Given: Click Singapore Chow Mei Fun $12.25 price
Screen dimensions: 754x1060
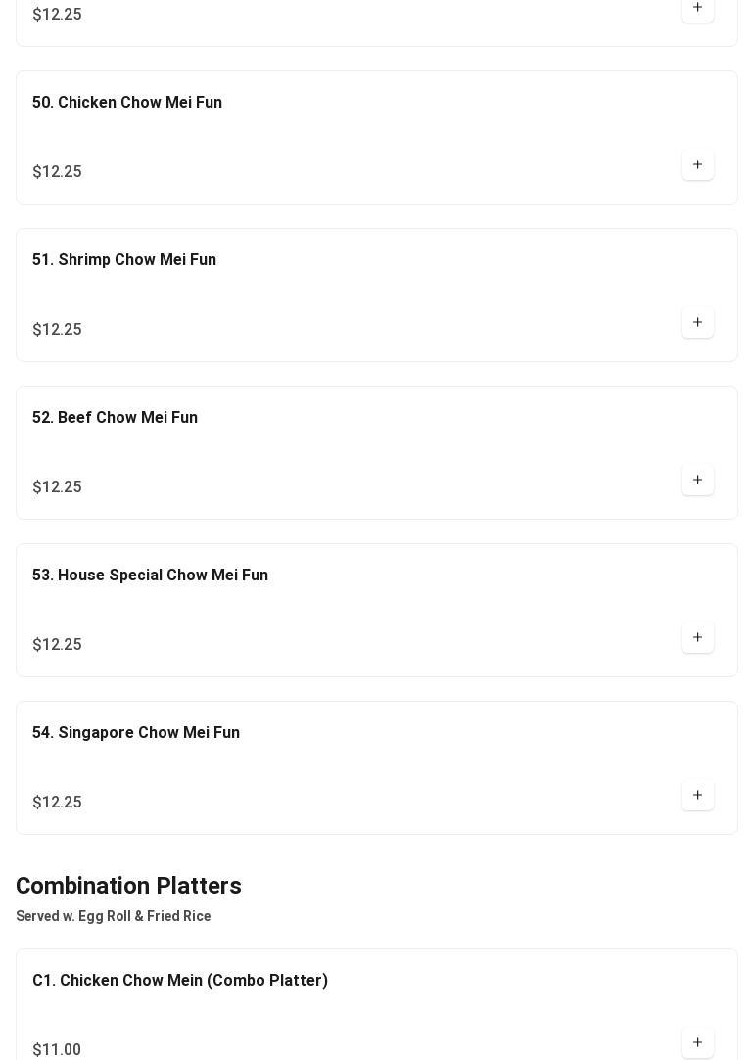Looking at the screenshot, I should tap(57, 803).
